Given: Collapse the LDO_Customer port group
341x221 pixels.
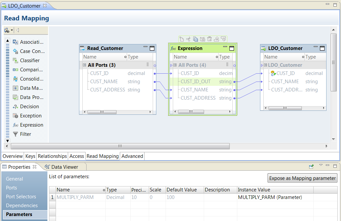Looking at the screenshot, I should point(265,65).
